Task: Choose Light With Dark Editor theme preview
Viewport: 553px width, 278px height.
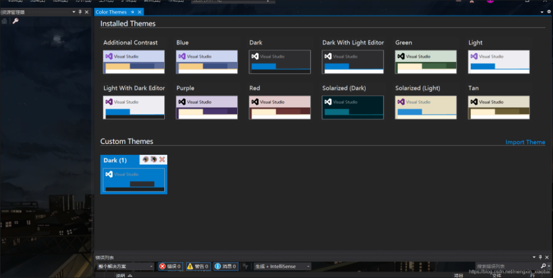Action: [x=134, y=107]
